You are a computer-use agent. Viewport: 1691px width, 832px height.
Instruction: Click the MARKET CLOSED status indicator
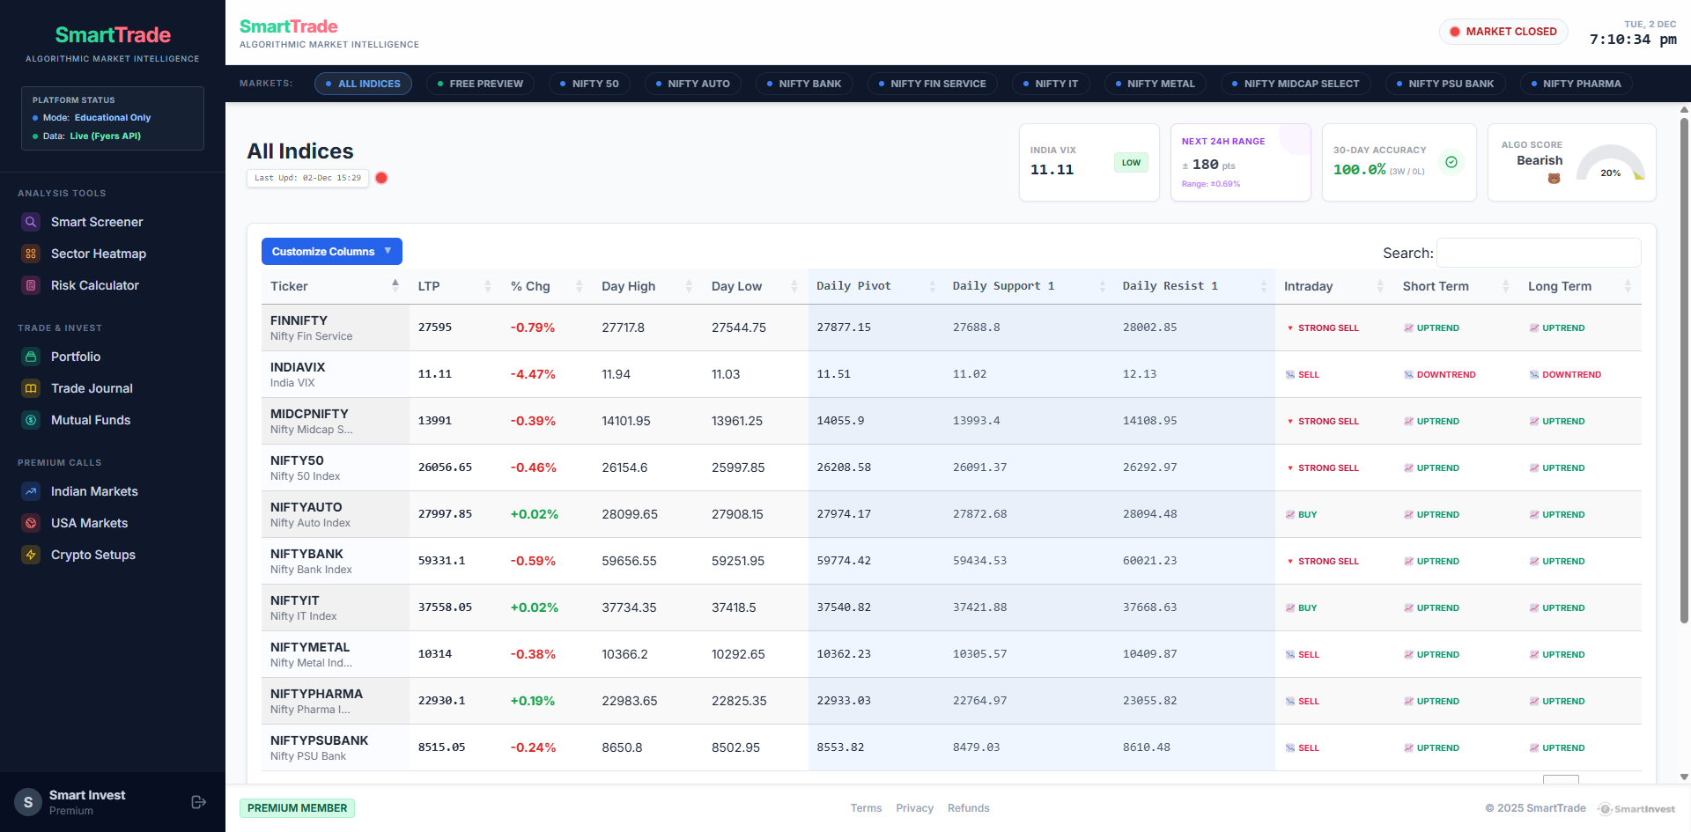1503,31
